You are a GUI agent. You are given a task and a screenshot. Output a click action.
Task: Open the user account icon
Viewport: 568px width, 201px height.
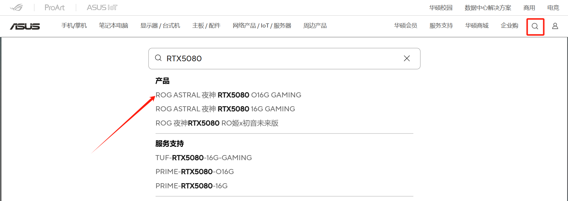tap(555, 26)
